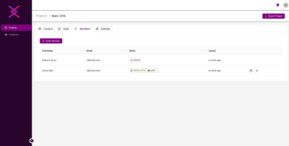Switch to the Content tab
The image size is (289, 146).
click(45, 29)
